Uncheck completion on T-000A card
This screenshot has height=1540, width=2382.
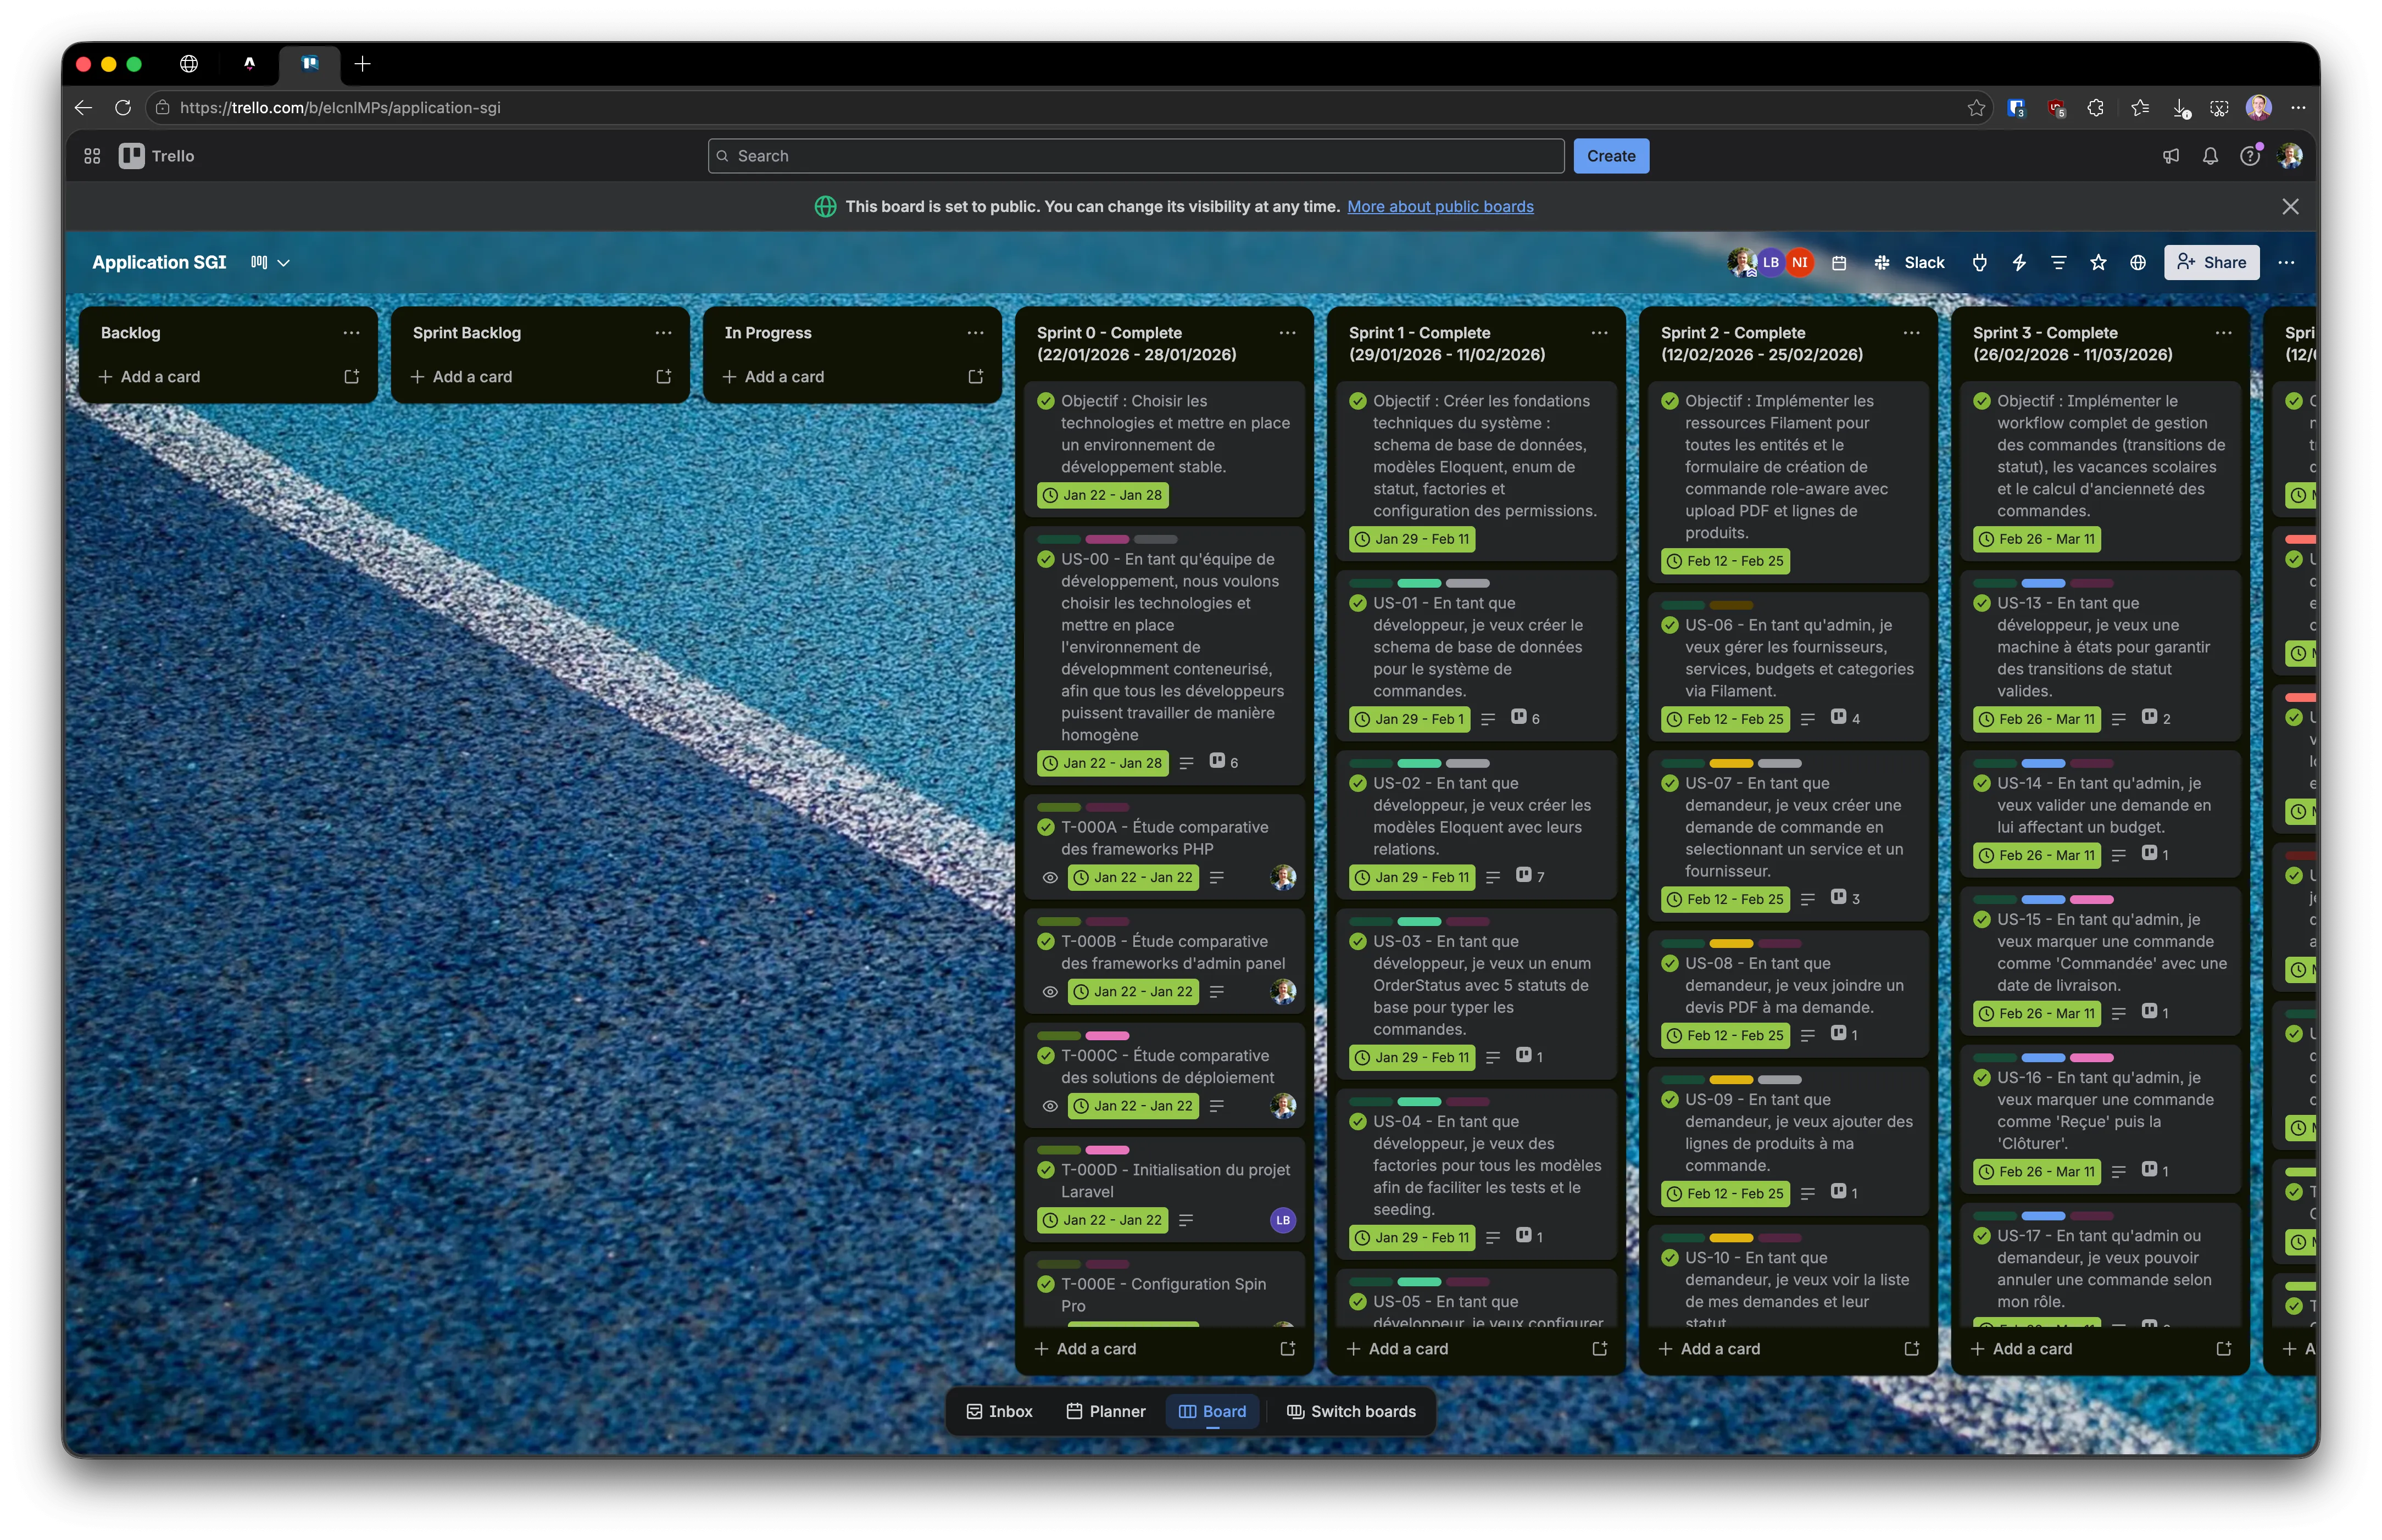click(1046, 827)
